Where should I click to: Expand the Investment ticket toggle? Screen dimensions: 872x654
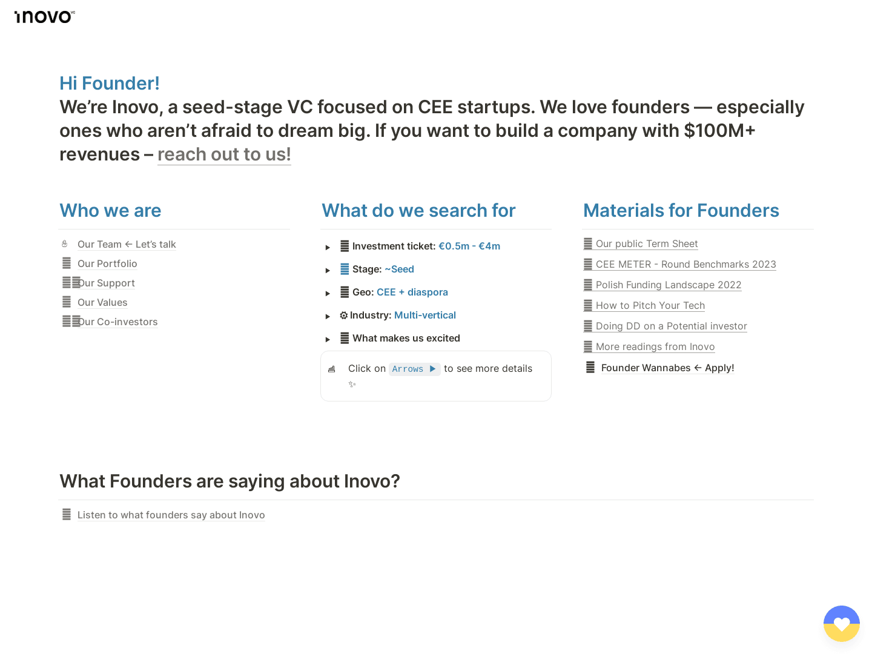(x=328, y=247)
